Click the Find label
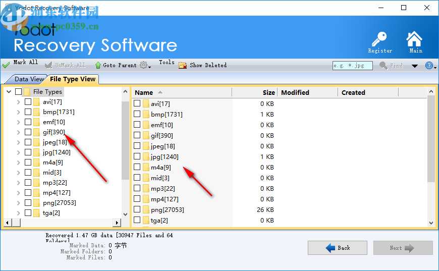 click(397, 66)
